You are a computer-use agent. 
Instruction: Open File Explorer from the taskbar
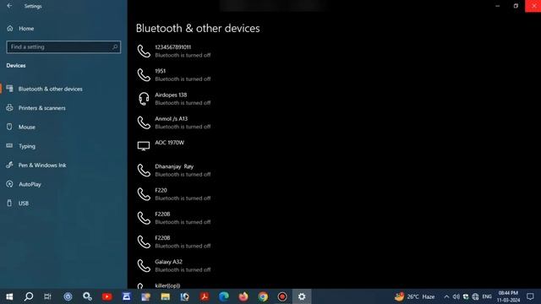pos(166,296)
